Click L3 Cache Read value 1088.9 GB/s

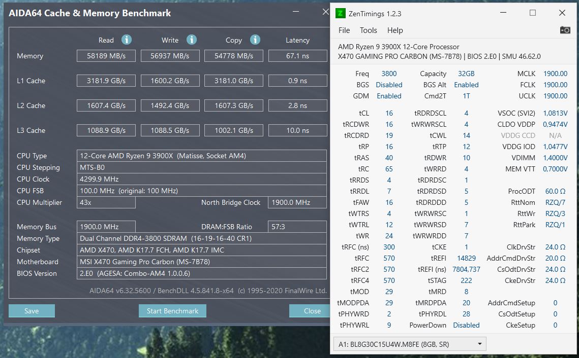[x=106, y=130]
